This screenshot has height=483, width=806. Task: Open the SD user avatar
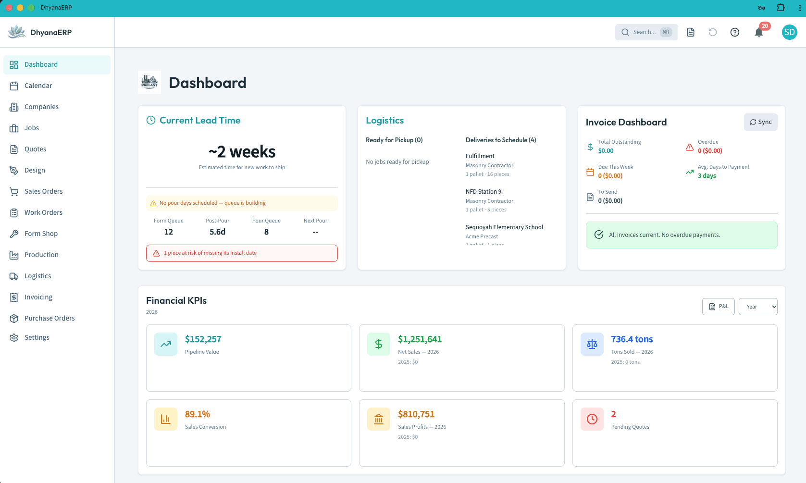(790, 32)
